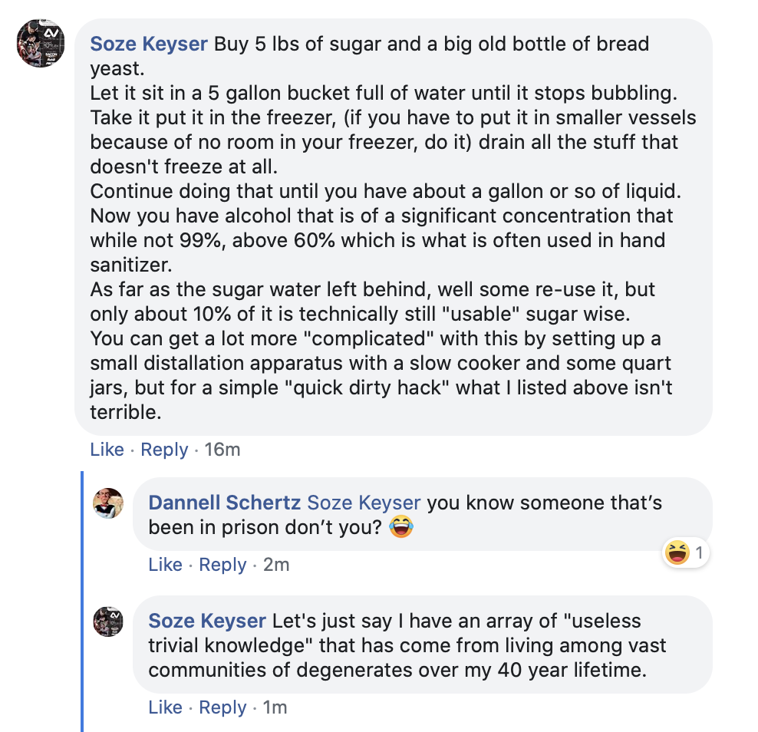The width and height of the screenshot is (758, 732).
Task: Click the crying-laughing emoji in Dannell's reply
Action: tap(400, 527)
